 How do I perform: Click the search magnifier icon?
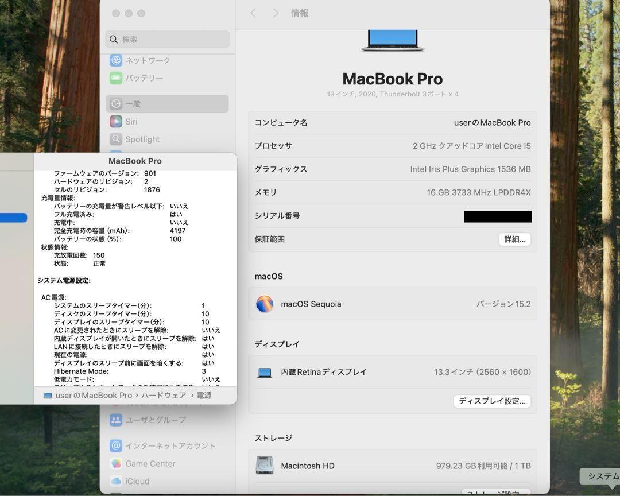pyautogui.click(x=114, y=39)
